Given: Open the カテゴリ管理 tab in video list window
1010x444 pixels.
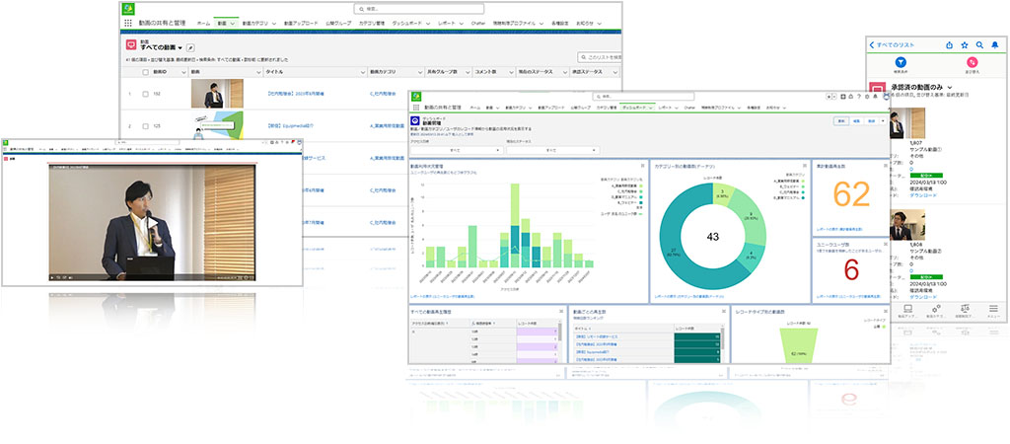Looking at the screenshot, I should [x=372, y=24].
